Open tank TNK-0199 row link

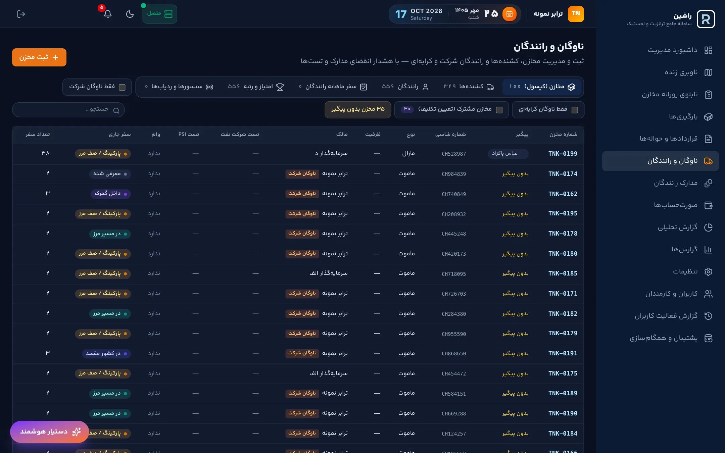click(x=563, y=154)
